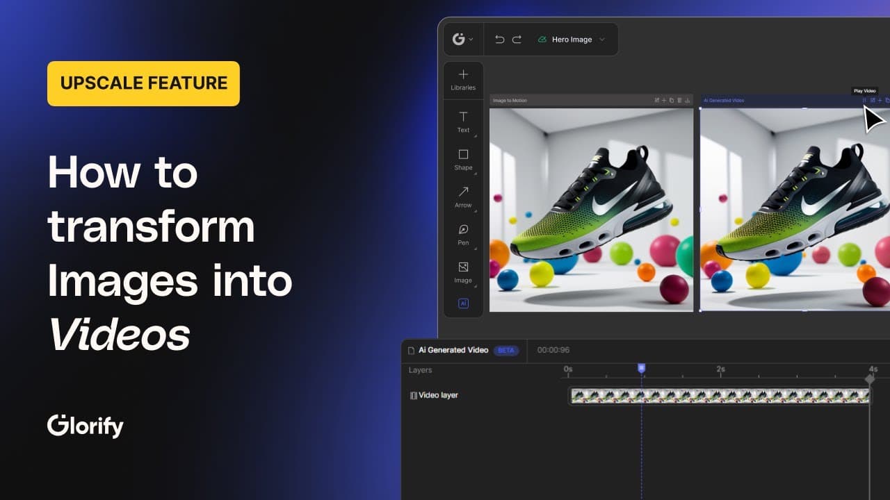Open the Glorify logo menu in the editor
Image resolution: width=890 pixels, height=500 pixels.
[x=462, y=40]
